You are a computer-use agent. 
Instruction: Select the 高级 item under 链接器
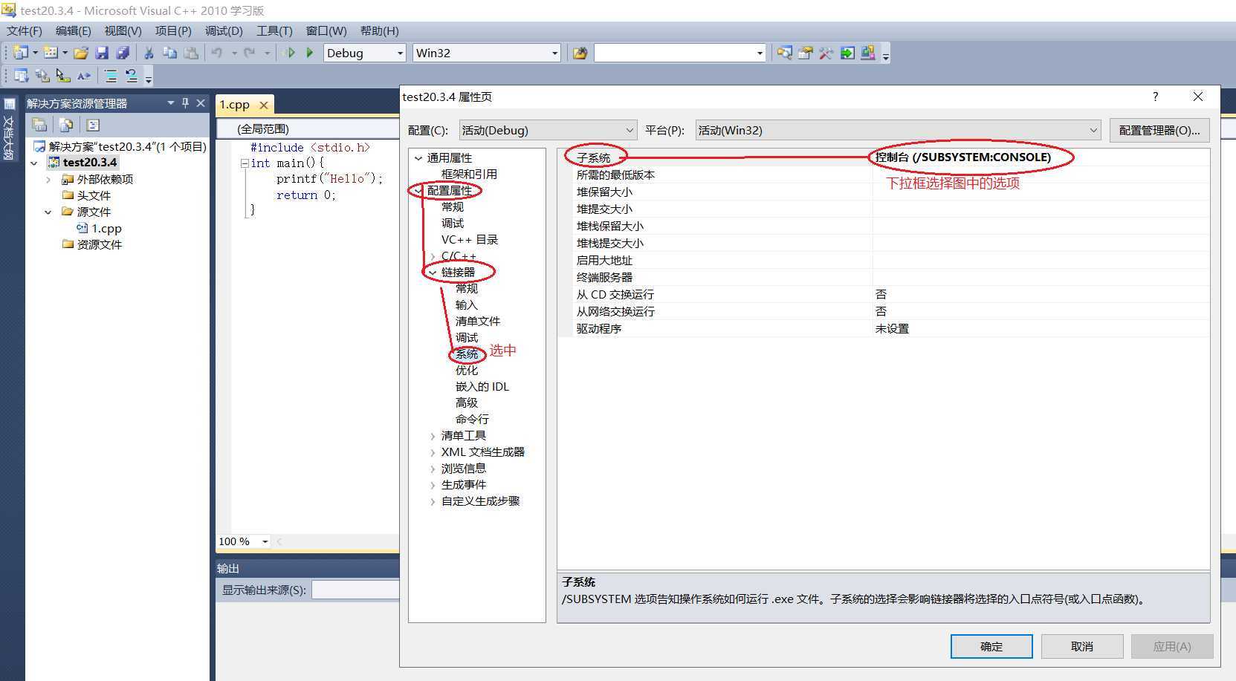coord(467,403)
